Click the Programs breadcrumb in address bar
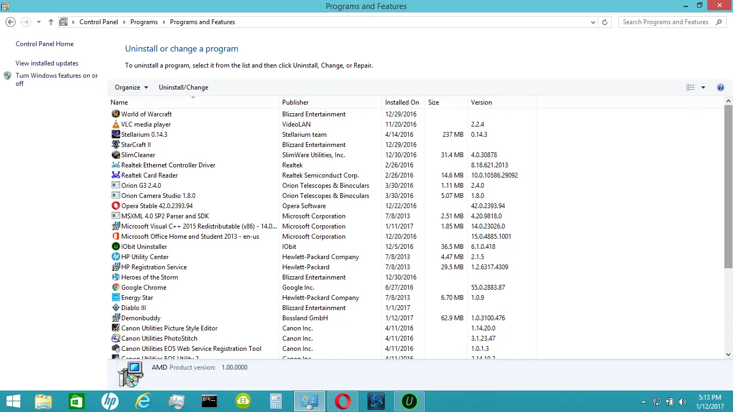 coord(144,22)
